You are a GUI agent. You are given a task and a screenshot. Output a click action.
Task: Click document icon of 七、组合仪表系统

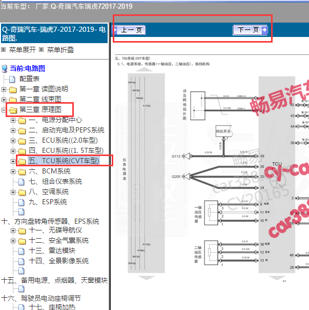(22, 182)
